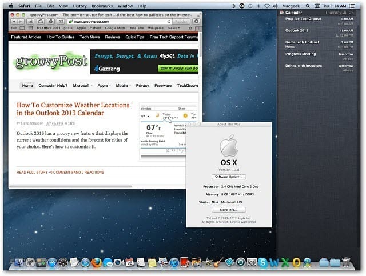
Task: Open the Bookmarks menu
Action: [x=102, y=6]
